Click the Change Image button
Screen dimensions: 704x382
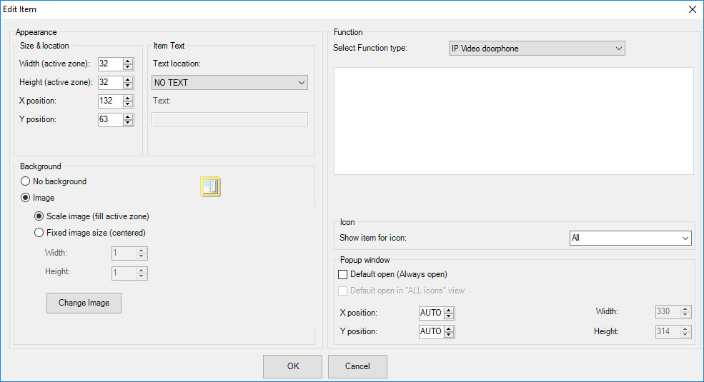[x=84, y=303]
